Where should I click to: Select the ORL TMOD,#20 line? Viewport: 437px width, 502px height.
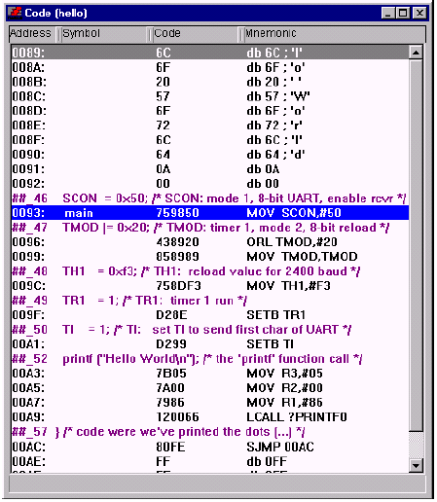[210, 242]
